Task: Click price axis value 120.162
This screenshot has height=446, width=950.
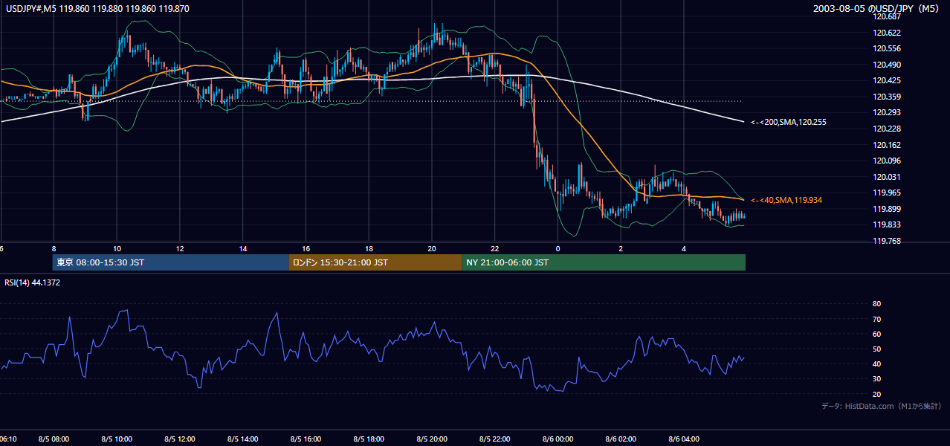Action: [x=888, y=145]
